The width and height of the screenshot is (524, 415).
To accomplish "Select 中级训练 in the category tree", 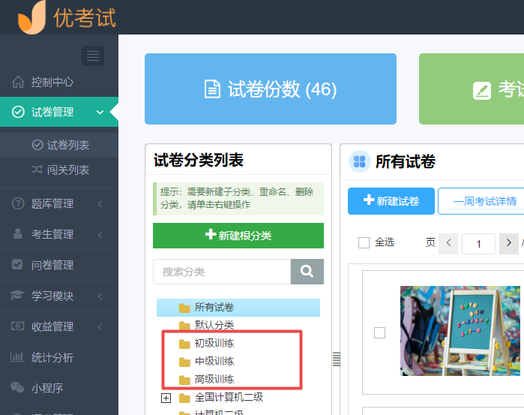I will click(x=214, y=362).
